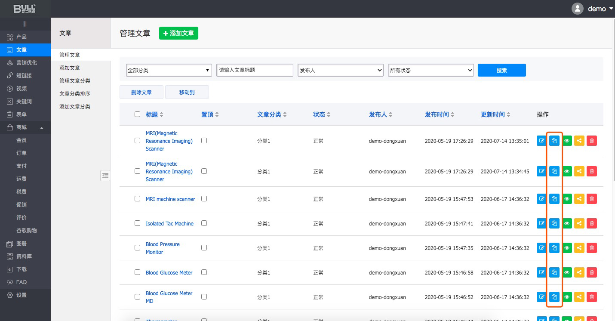Click edit icon for MRI machine scanner row
The image size is (615, 321).
tap(541, 199)
